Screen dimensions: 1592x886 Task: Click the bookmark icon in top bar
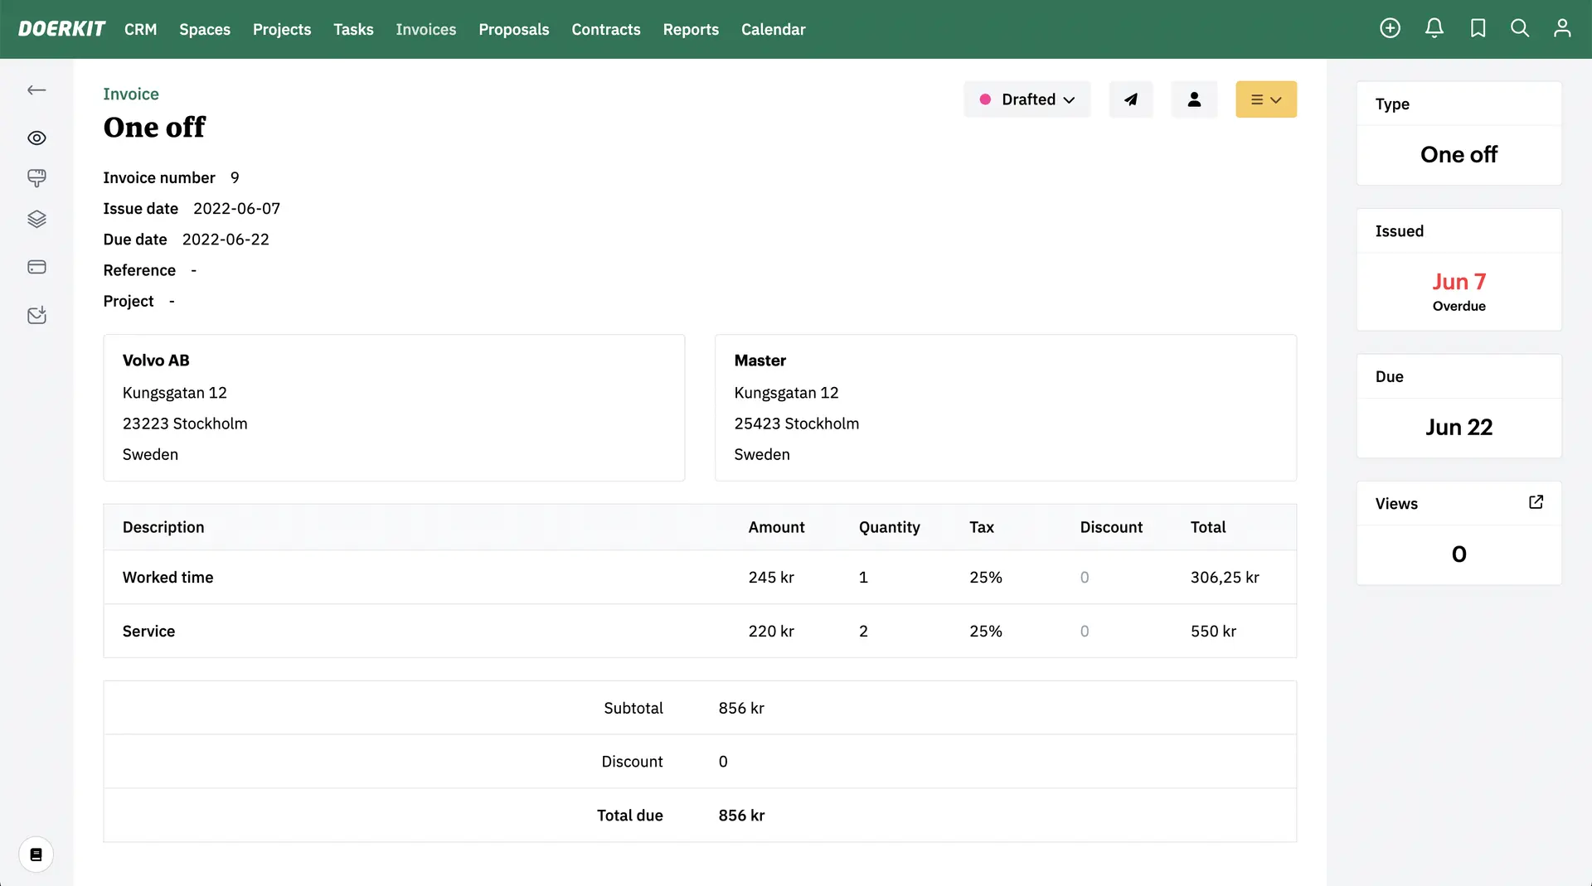(x=1478, y=29)
